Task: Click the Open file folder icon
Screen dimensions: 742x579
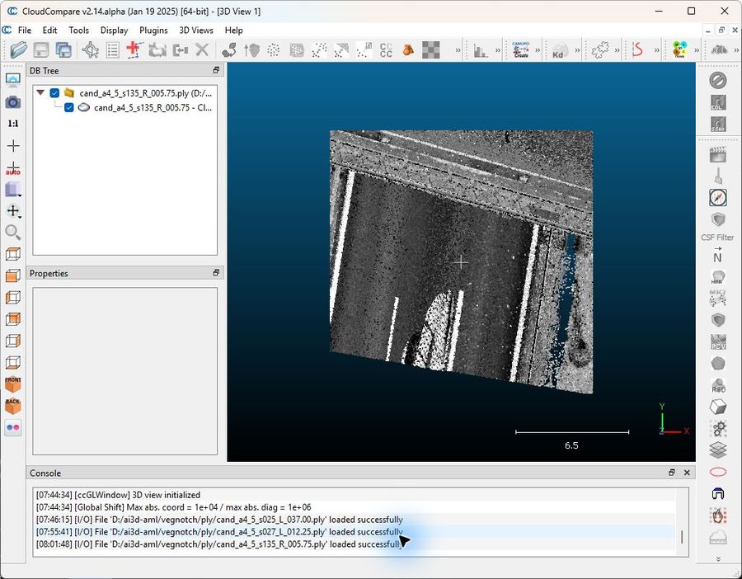Action: 18,49
